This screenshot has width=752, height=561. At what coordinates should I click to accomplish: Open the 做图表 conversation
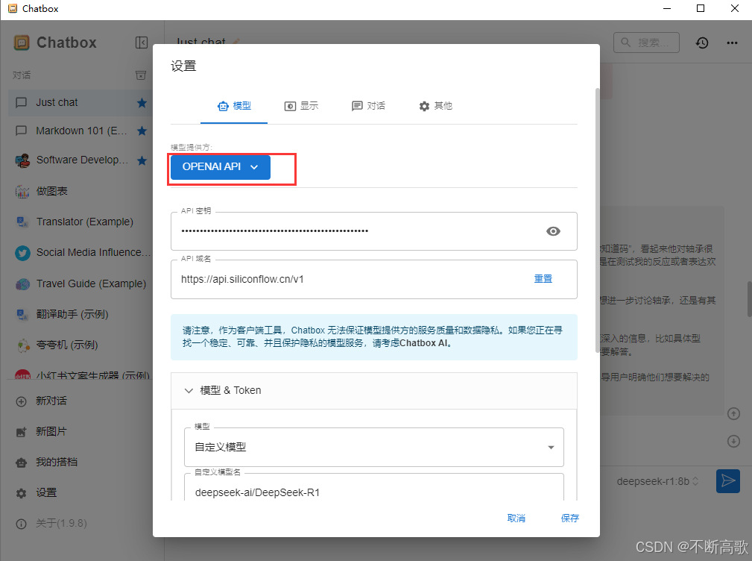[80, 191]
